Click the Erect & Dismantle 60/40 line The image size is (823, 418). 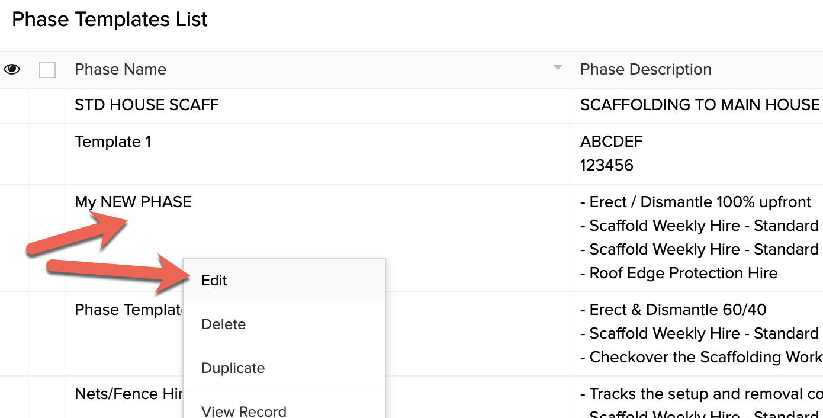[x=673, y=310]
